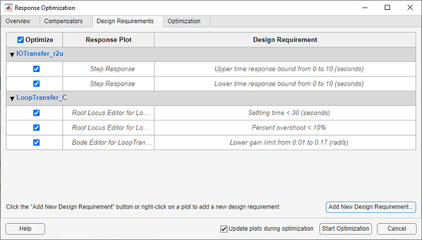The image size is (422, 240).
Task: Open Help for Response Optimization
Action: point(25,229)
